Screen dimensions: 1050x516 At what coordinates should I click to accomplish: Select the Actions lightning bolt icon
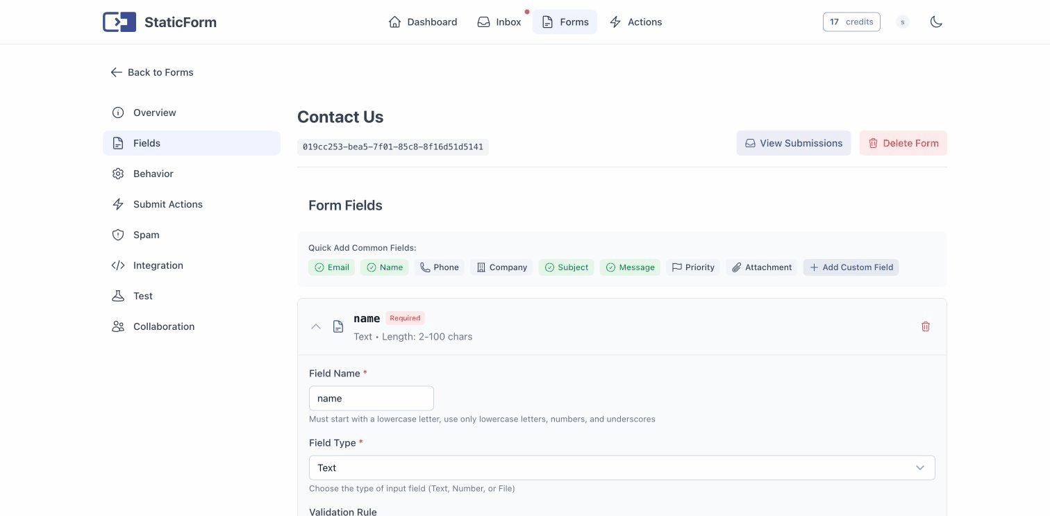click(x=615, y=22)
